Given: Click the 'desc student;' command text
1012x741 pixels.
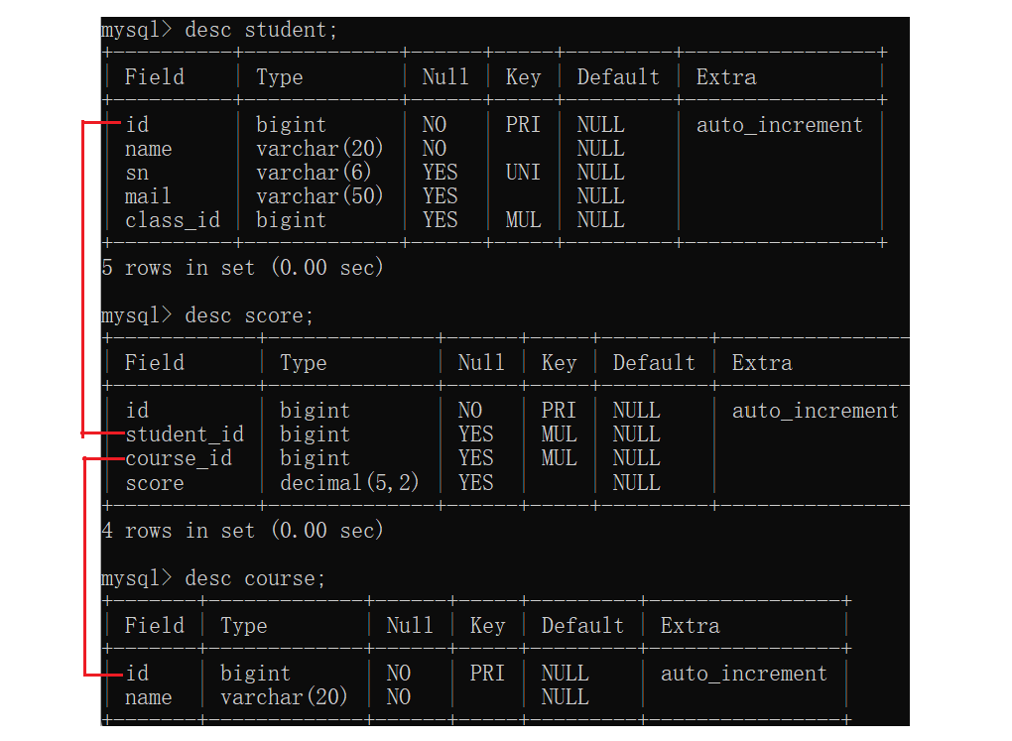Looking at the screenshot, I should (x=261, y=30).
